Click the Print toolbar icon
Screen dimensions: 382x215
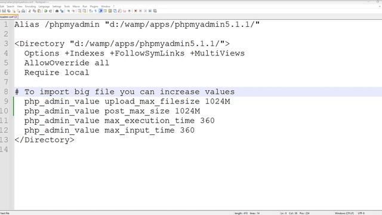(23, 11)
